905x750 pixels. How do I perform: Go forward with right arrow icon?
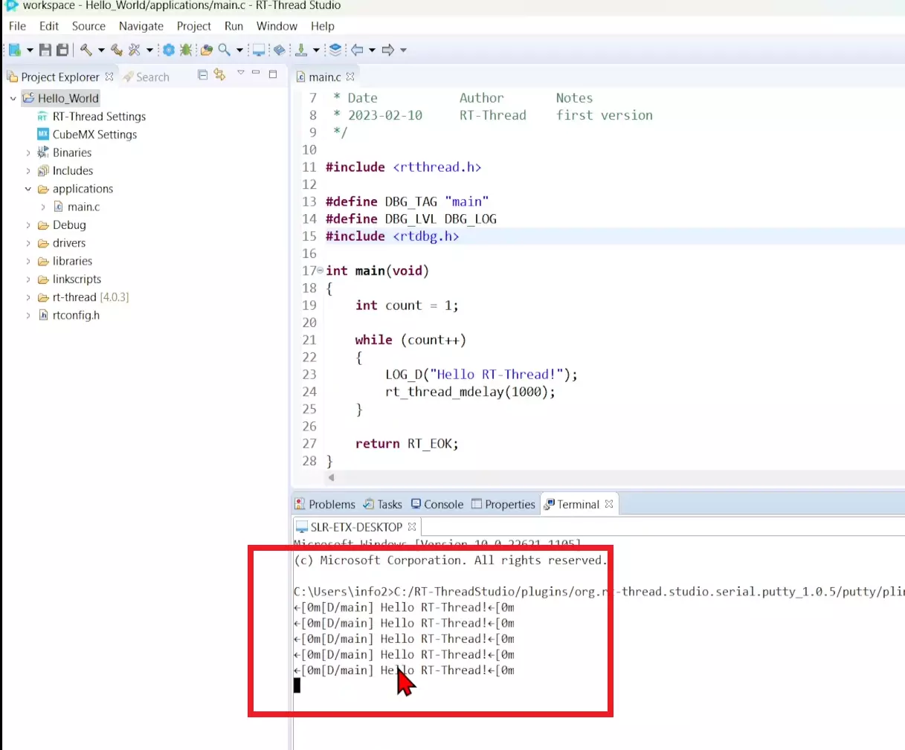pos(387,50)
